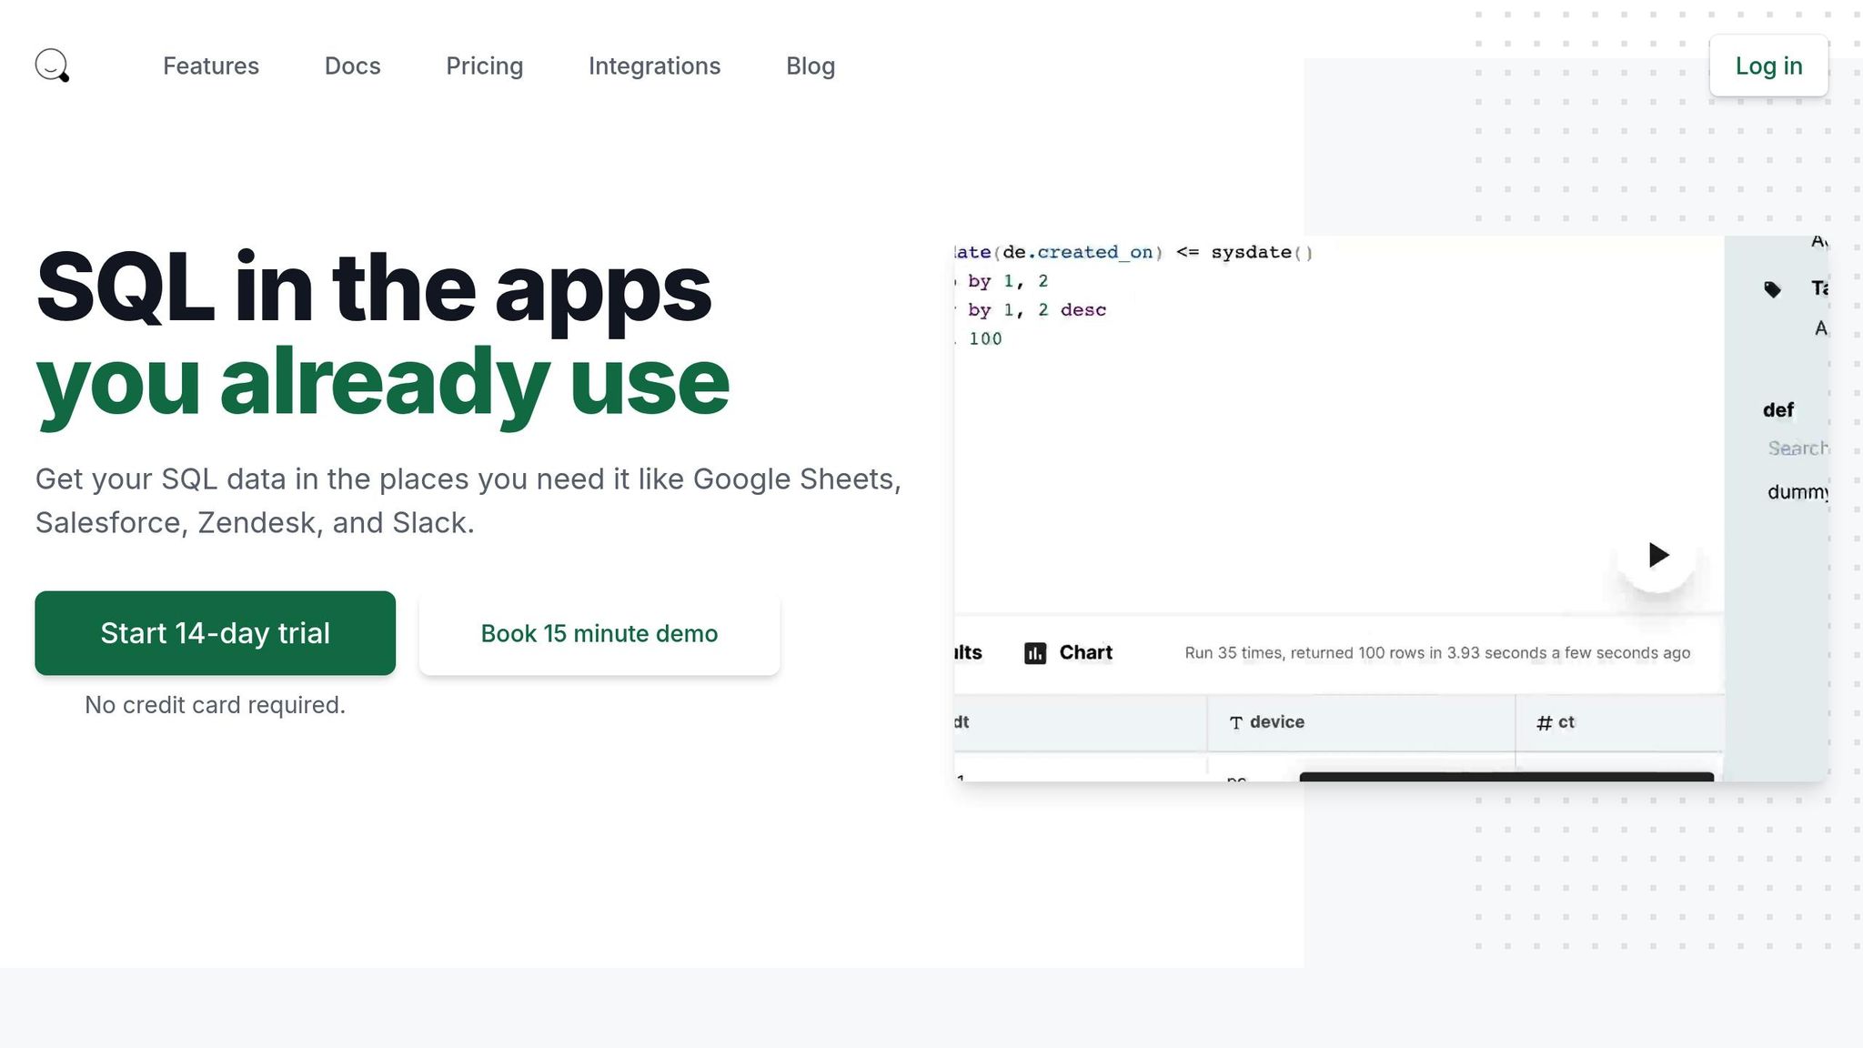Click the hash icon beside ct
This screenshot has height=1048, width=1863.
pyautogui.click(x=1544, y=723)
